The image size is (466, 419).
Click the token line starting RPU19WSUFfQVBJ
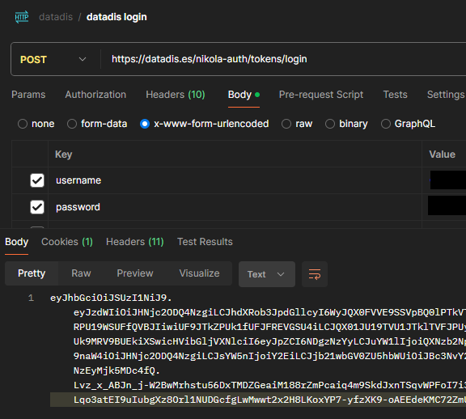tap(269, 327)
